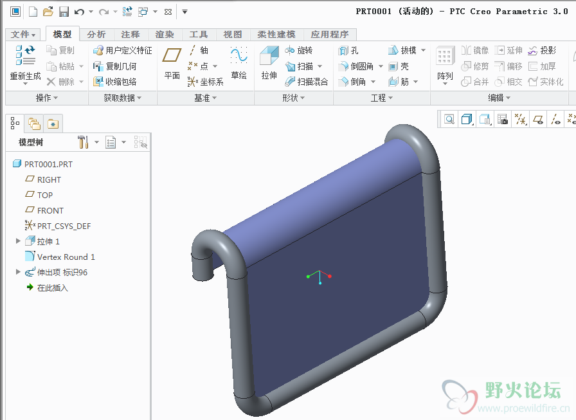
Task: Click the Refit zoom icon in graphics toolbar
Action: pyautogui.click(x=449, y=119)
